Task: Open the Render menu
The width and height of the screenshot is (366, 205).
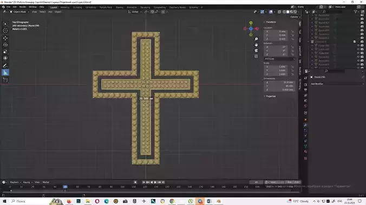Action: click(x=23, y=7)
